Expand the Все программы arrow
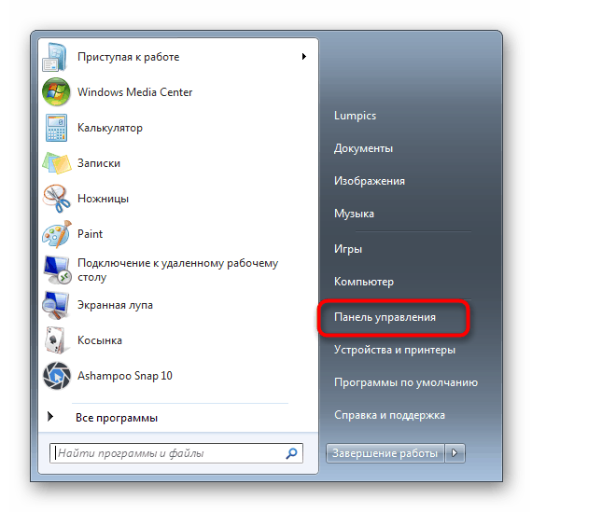Screen dimensions: 602x512 tap(50, 417)
